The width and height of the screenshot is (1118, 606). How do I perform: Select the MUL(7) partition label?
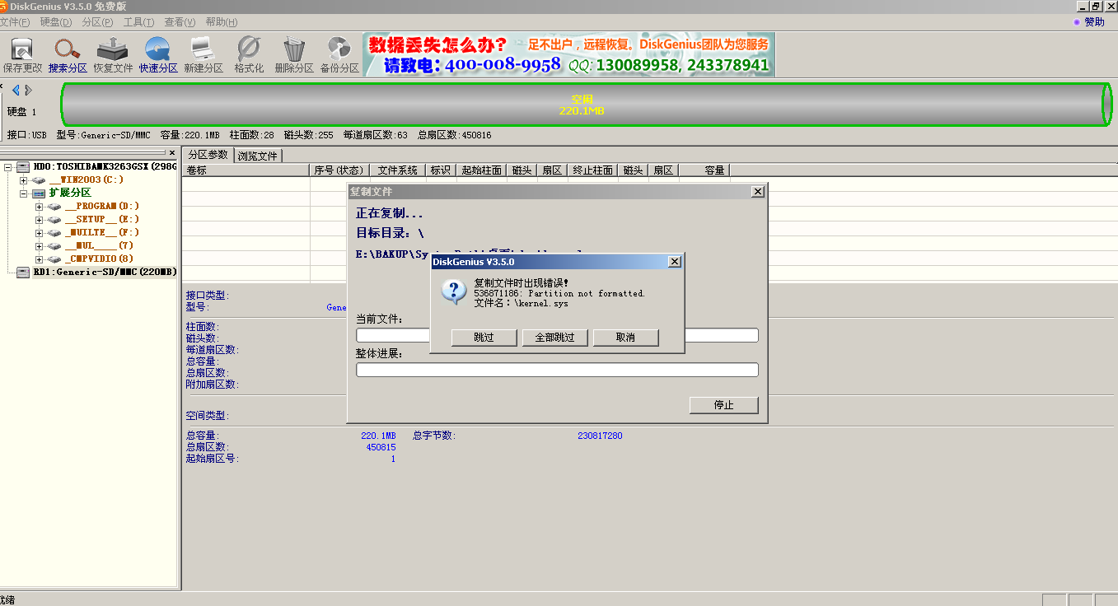(99, 245)
